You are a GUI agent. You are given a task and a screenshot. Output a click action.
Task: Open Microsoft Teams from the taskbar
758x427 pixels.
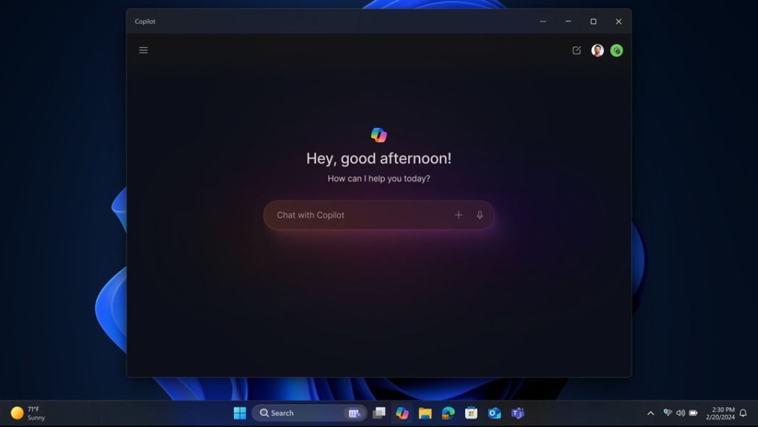pyautogui.click(x=516, y=413)
